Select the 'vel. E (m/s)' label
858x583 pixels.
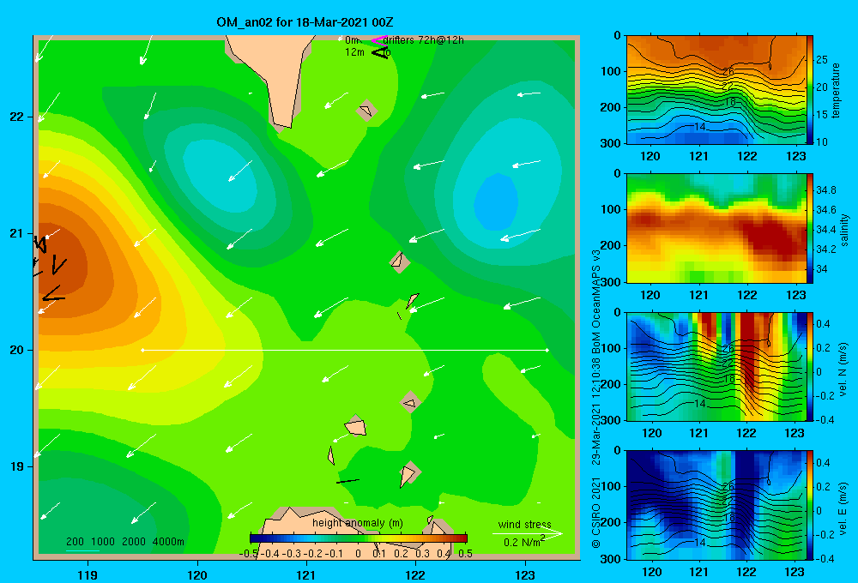pyautogui.click(x=843, y=508)
